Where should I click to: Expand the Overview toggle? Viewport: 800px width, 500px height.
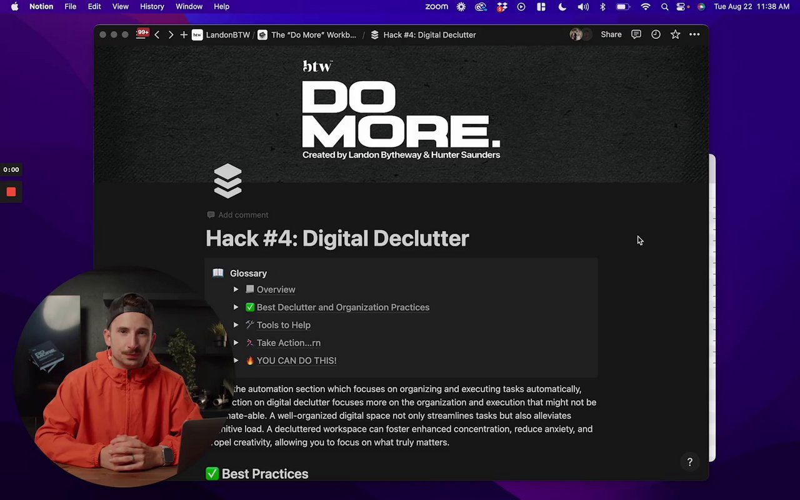click(x=236, y=289)
